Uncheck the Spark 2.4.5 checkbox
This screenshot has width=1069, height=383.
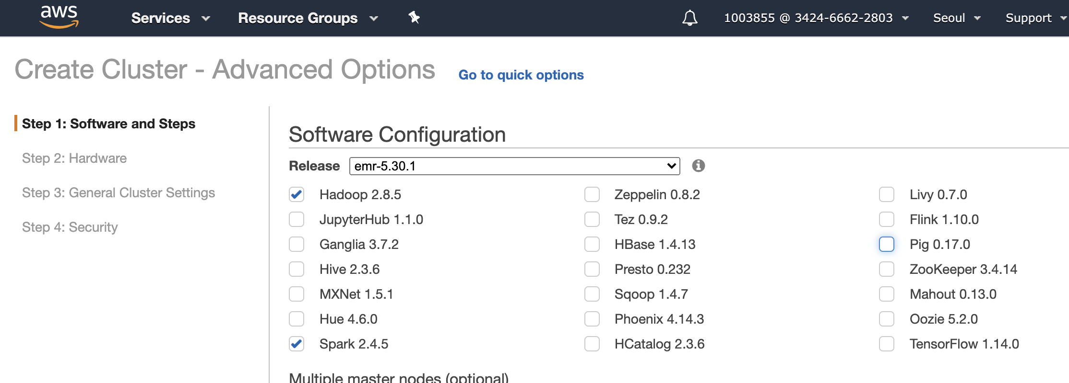click(297, 344)
